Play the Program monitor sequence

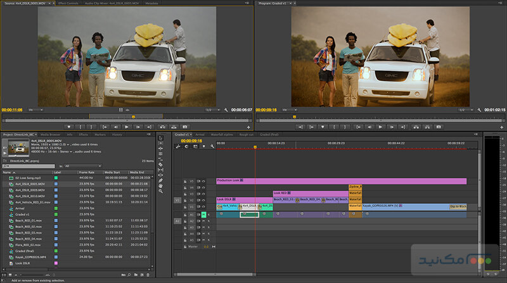pos(380,127)
